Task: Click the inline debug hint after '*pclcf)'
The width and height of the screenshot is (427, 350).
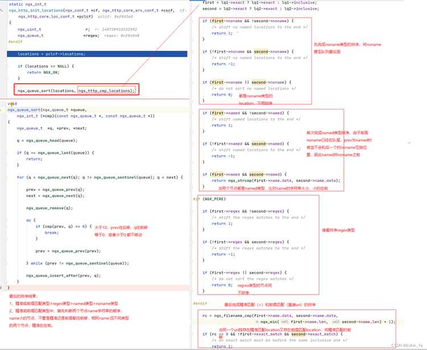Action: pos(116,17)
